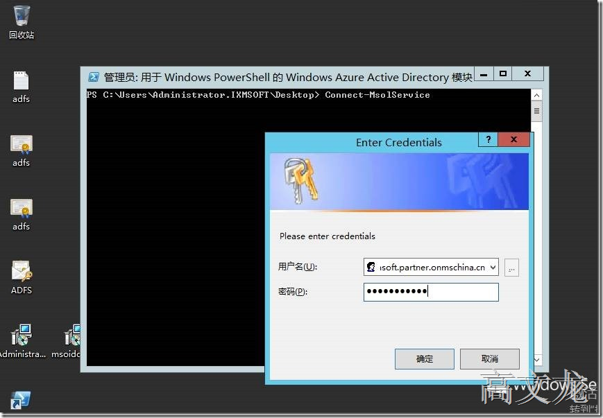Select the Administra... installer desktop icon
The image size is (603, 418).
pos(22,341)
